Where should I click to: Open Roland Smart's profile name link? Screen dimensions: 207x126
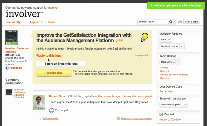pos(58,96)
